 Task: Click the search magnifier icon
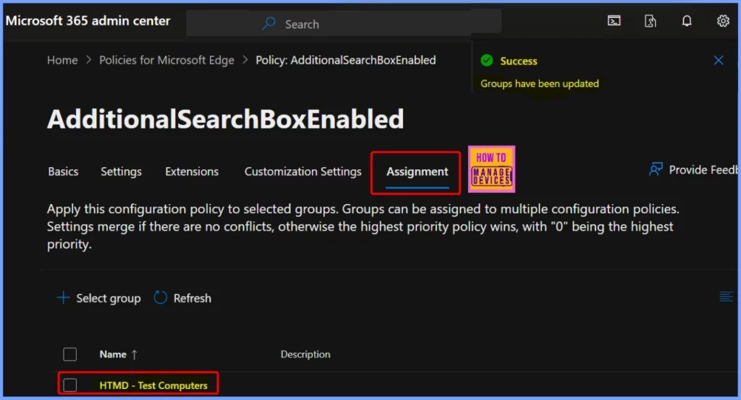point(268,23)
